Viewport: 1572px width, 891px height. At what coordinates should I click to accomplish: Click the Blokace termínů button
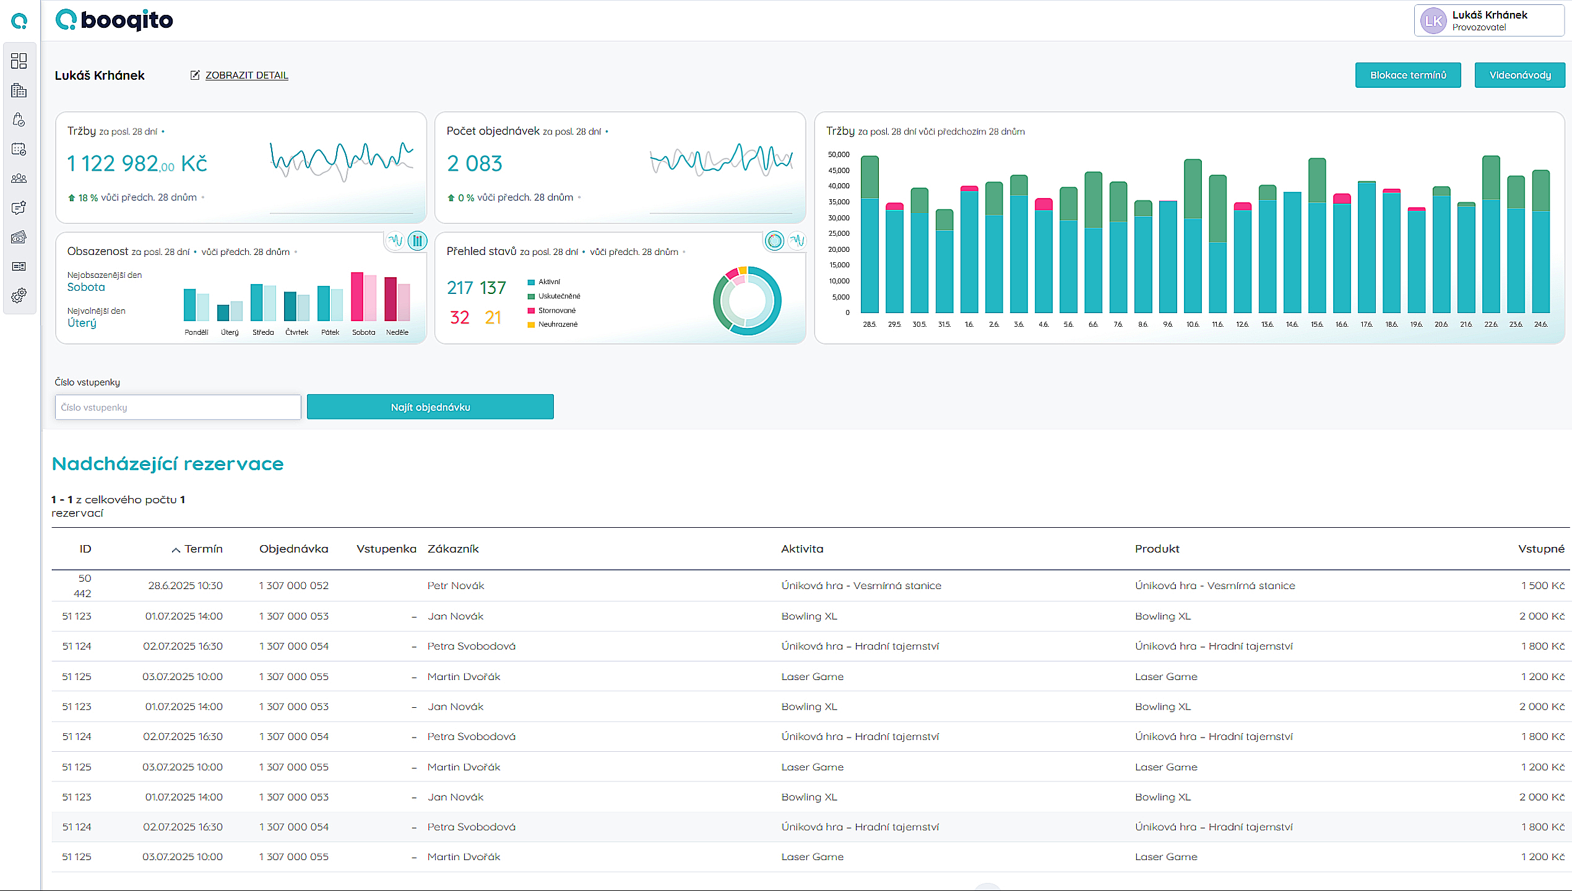[1408, 75]
